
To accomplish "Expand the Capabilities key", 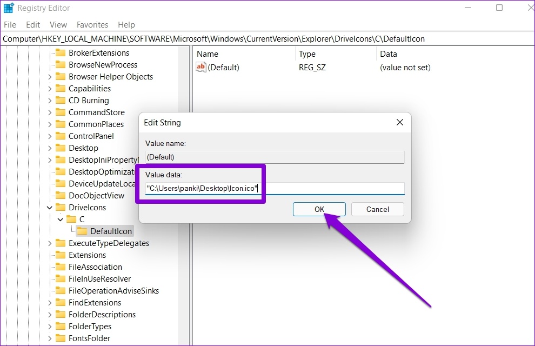I will point(50,89).
